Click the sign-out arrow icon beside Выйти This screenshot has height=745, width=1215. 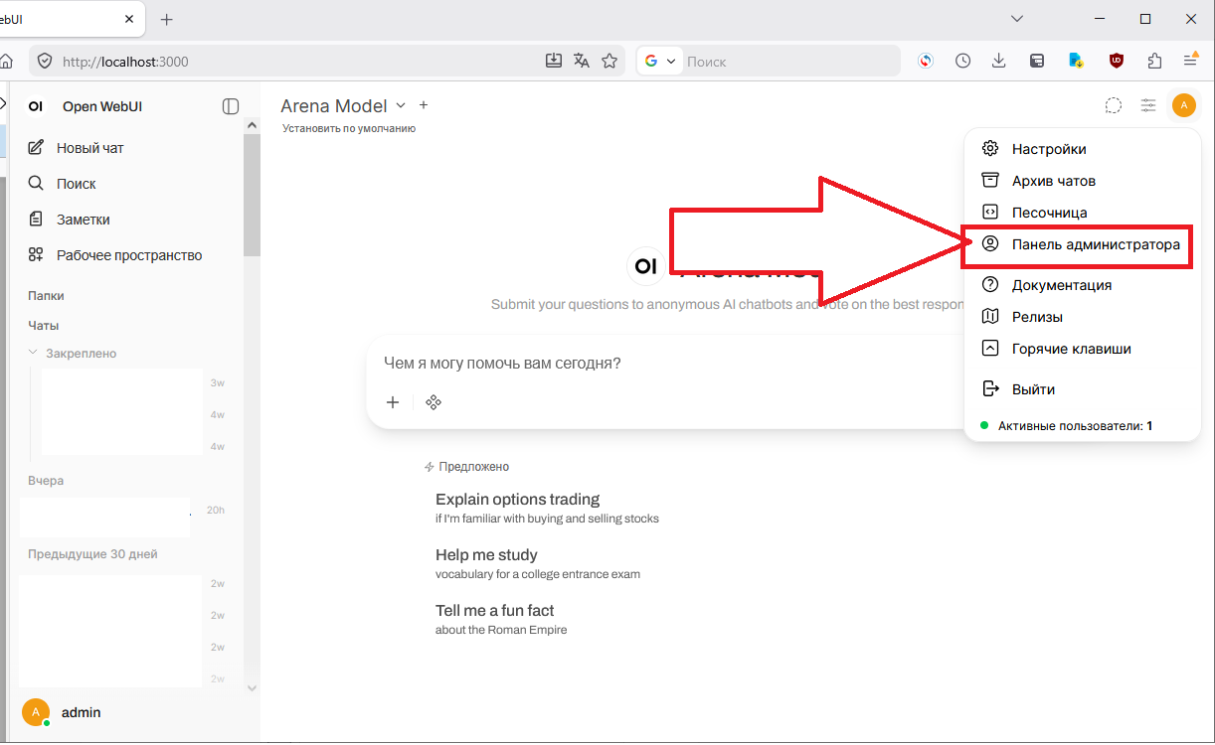click(x=989, y=388)
